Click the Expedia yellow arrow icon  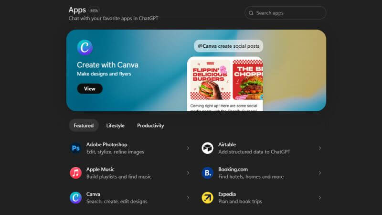208,198
